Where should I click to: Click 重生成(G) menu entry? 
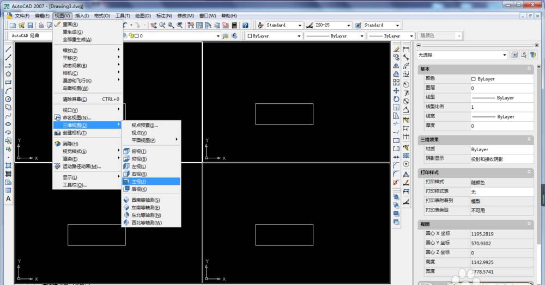click(x=87, y=32)
